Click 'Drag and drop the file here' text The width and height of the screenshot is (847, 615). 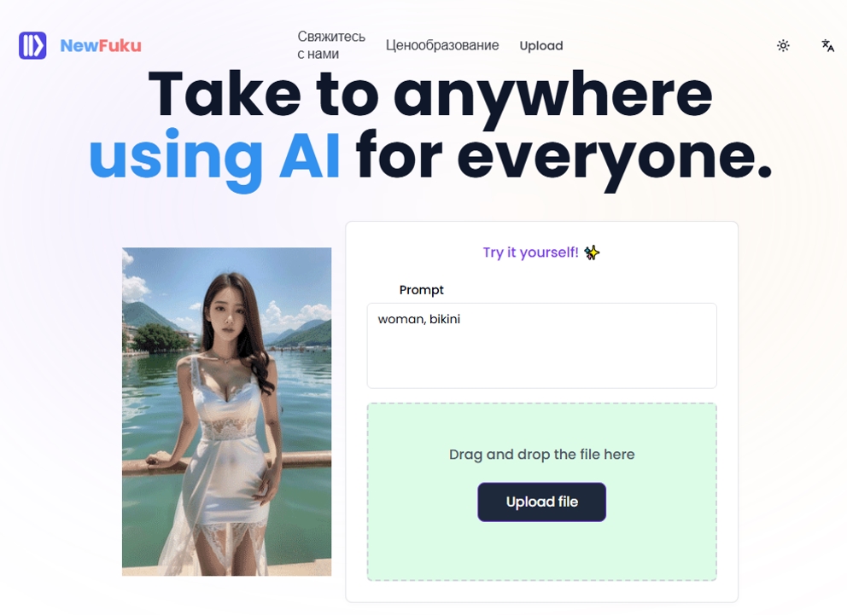(541, 455)
